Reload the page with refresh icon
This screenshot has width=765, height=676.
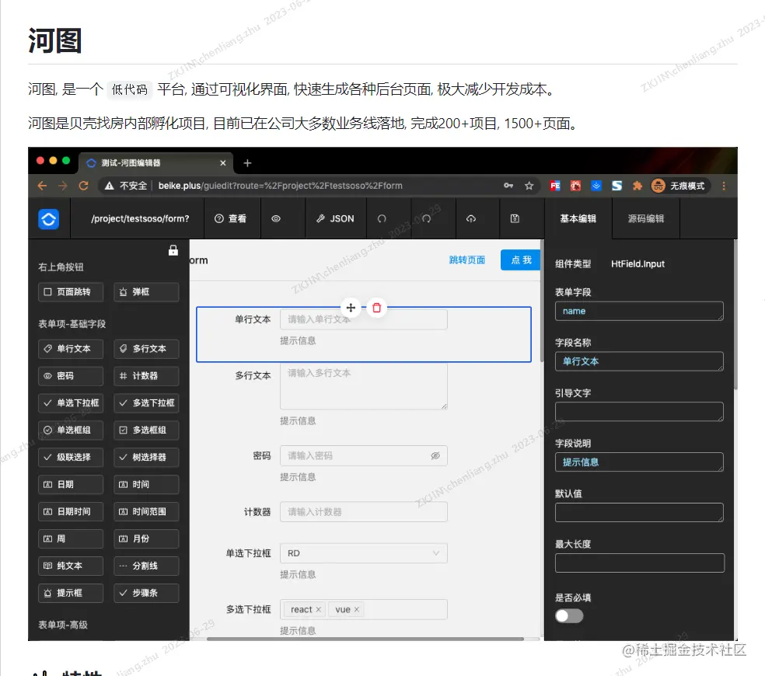[83, 186]
